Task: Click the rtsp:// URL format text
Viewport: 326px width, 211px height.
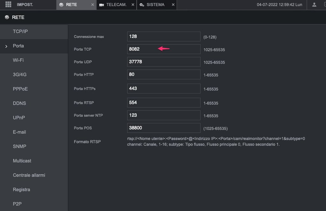Action: click(x=216, y=139)
